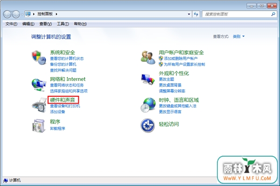
Task: Click the Forward navigation arrow button
Action: coord(16,14)
